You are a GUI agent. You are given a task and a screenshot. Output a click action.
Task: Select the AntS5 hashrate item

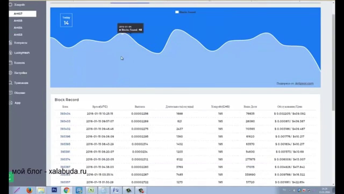point(18,20)
